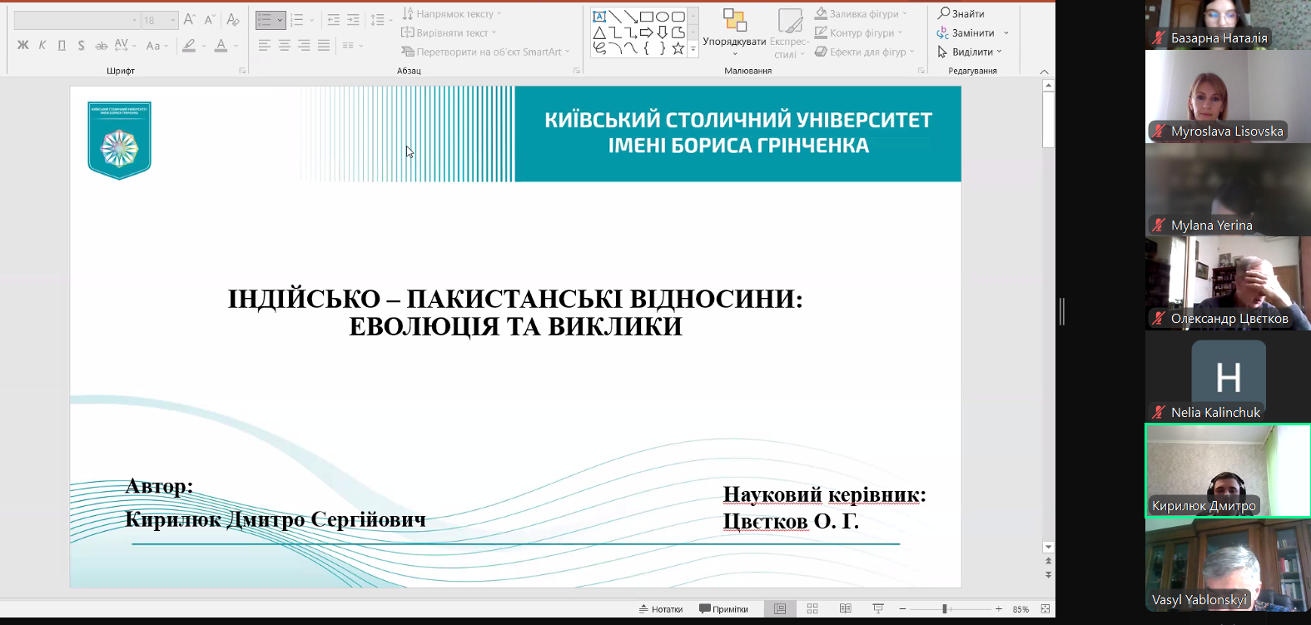Viewport: 1311px width, 625px height.
Task: Open Reading View from status bar
Action: pyautogui.click(x=845, y=609)
